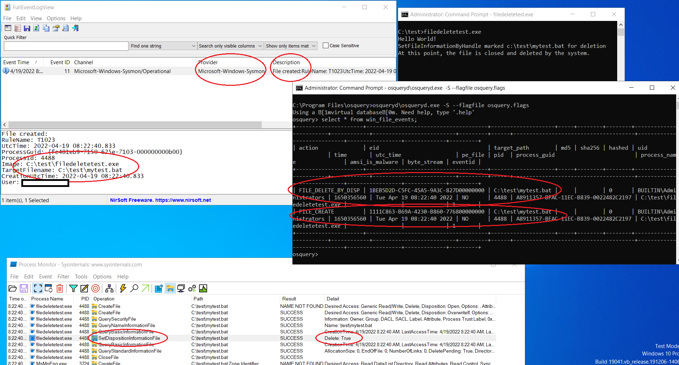Open Process Monitor File menu
Image resolution: width=679 pixels, height=365 pixels.
[x=14, y=277]
